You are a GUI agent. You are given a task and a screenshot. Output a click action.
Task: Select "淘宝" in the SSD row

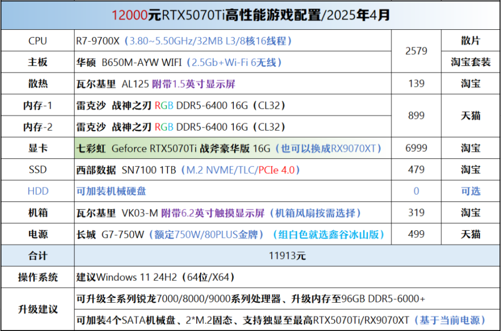click(x=471, y=170)
